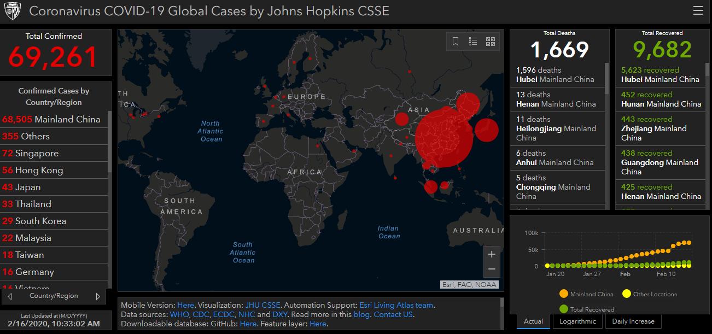
Task: Click the red circle over Singapore
Action: (x=431, y=187)
